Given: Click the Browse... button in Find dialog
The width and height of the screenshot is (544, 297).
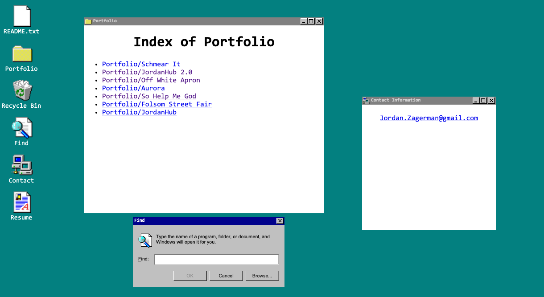Looking at the screenshot, I should click(262, 276).
